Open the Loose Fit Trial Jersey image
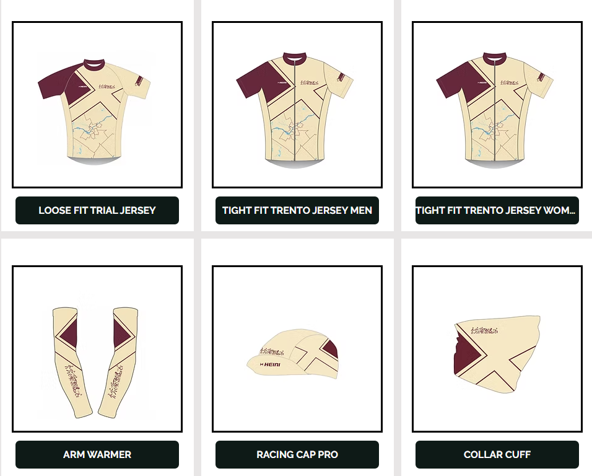This screenshot has width=592, height=476. (x=97, y=105)
